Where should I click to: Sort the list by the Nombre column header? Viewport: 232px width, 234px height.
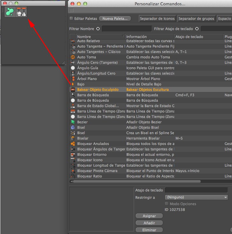coord(100,37)
